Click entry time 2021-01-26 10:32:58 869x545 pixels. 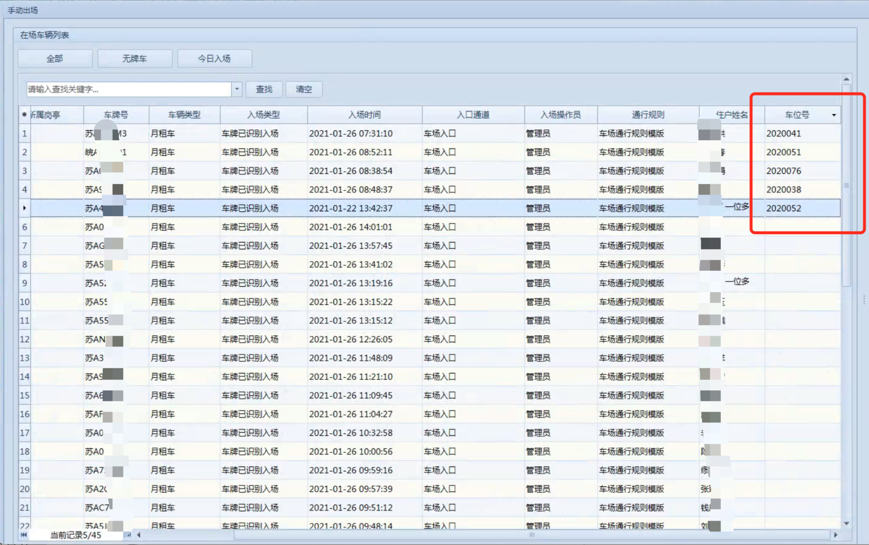pos(364,433)
